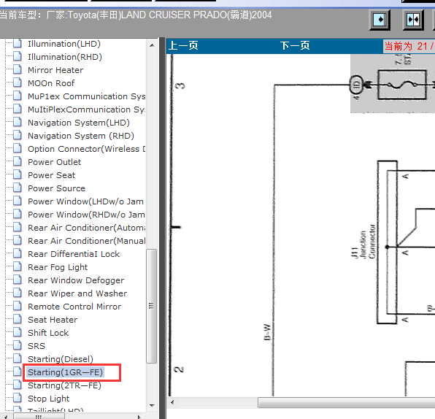The height and width of the screenshot is (419, 435).
Task: Open Rear Differential Lock diagram
Action: click(x=74, y=254)
